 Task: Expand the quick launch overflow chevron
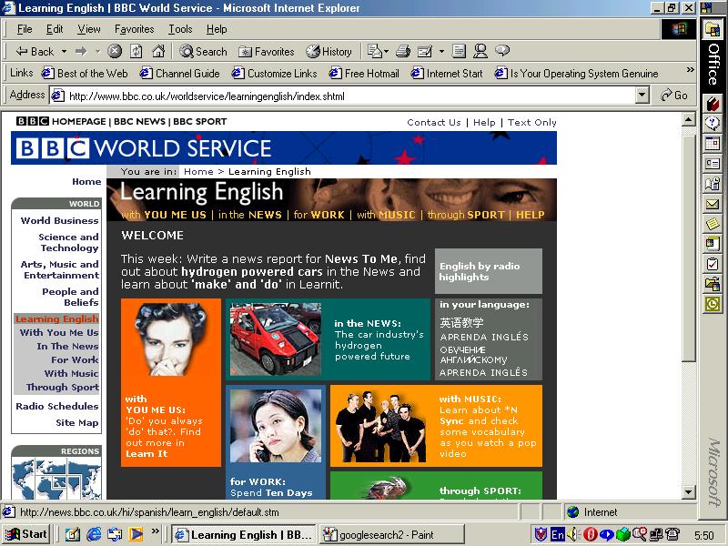(155, 531)
